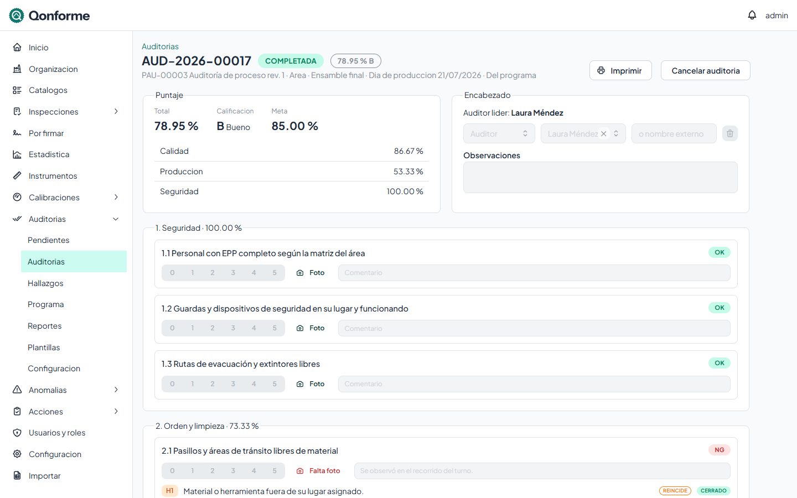Click the Organizacion sidebar icon
Viewport: 797px width, 498px height.
17,69
